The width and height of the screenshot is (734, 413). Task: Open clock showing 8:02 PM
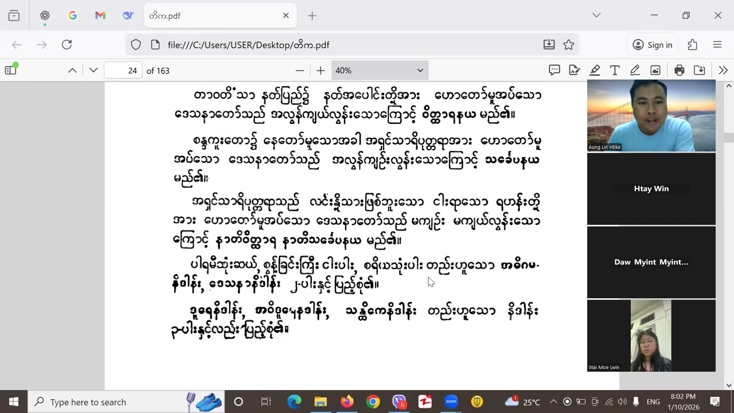pos(683,402)
